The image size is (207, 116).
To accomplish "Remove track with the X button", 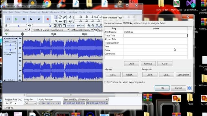I will 5,38.
